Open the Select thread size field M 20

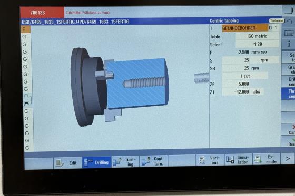tap(257, 44)
